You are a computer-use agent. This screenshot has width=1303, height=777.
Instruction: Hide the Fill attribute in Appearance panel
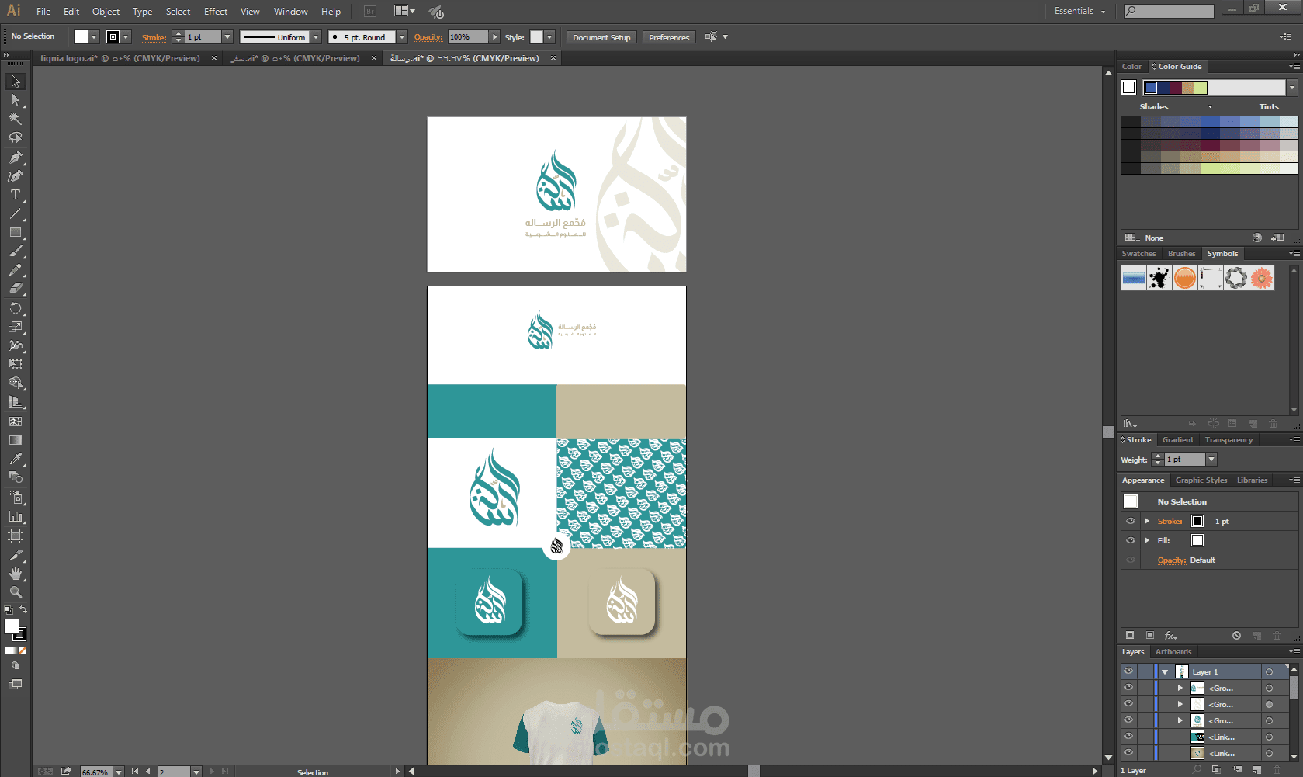point(1131,541)
